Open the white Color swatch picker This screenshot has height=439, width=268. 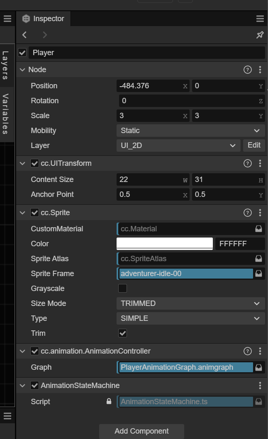(165, 243)
